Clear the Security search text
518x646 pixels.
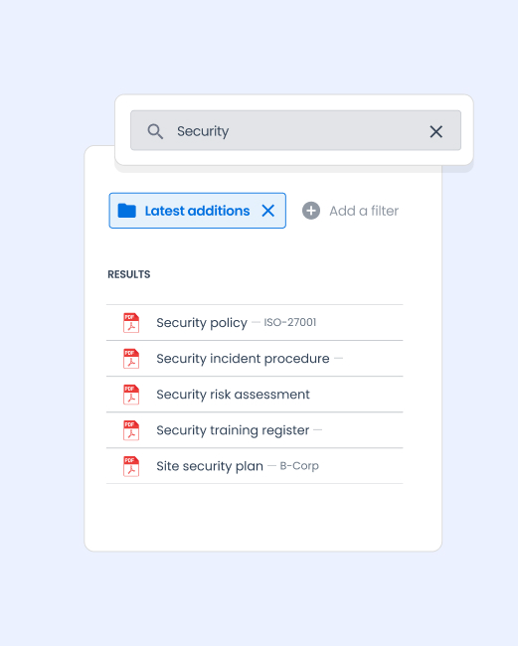pyautogui.click(x=436, y=132)
